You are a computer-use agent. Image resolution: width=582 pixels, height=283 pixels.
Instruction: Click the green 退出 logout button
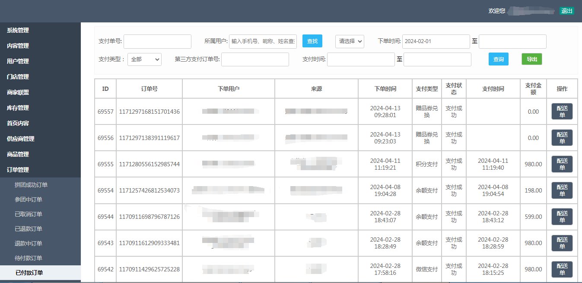[566, 11]
